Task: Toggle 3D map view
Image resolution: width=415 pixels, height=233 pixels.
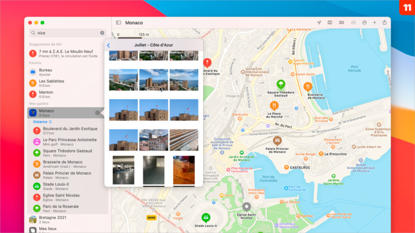Action: coord(341,23)
